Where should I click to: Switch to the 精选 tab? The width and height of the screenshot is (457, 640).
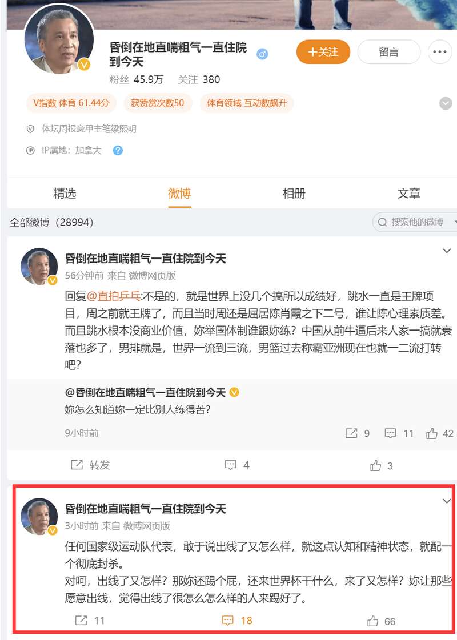click(x=65, y=193)
